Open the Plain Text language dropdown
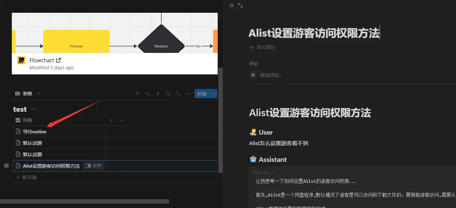 tap(263, 172)
